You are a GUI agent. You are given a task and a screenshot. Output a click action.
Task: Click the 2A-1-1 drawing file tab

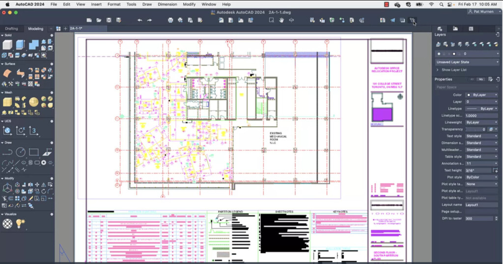(x=76, y=29)
